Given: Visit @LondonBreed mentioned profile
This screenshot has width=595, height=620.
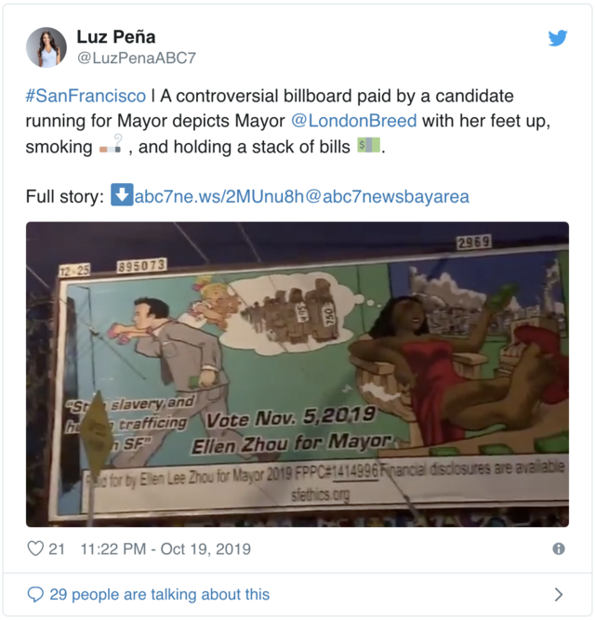Looking at the screenshot, I should (354, 121).
